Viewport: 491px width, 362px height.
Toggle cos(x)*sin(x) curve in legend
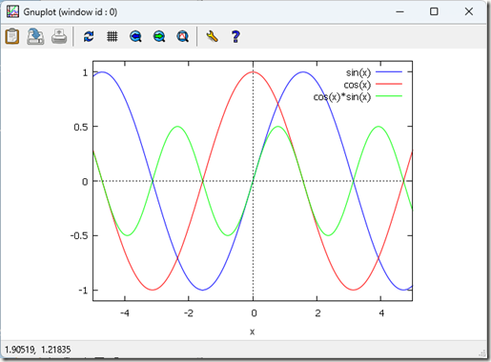point(342,96)
